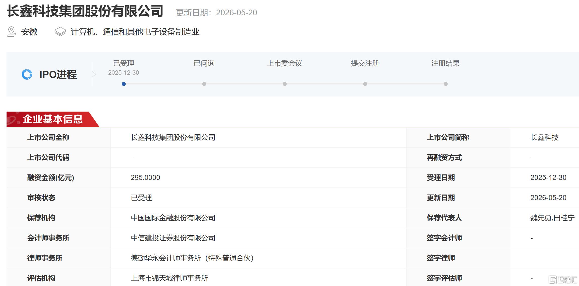Click the 受理日期 value 2025-12-30

548,178
